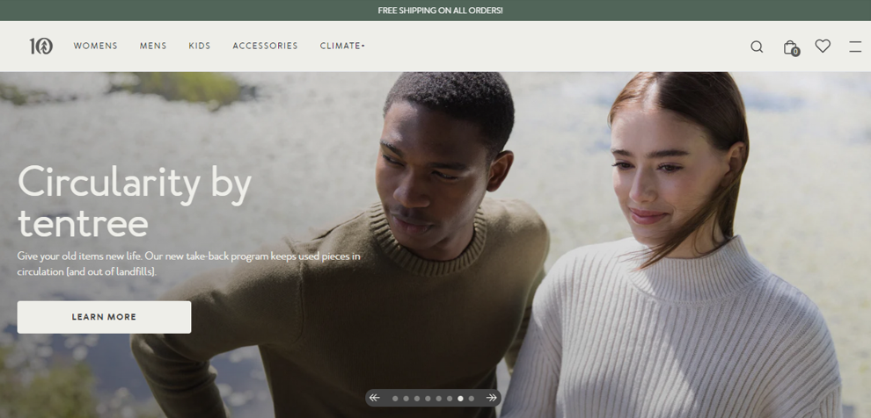Go to previous slide arrow
Screen dimensions: 871x418
(375, 398)
